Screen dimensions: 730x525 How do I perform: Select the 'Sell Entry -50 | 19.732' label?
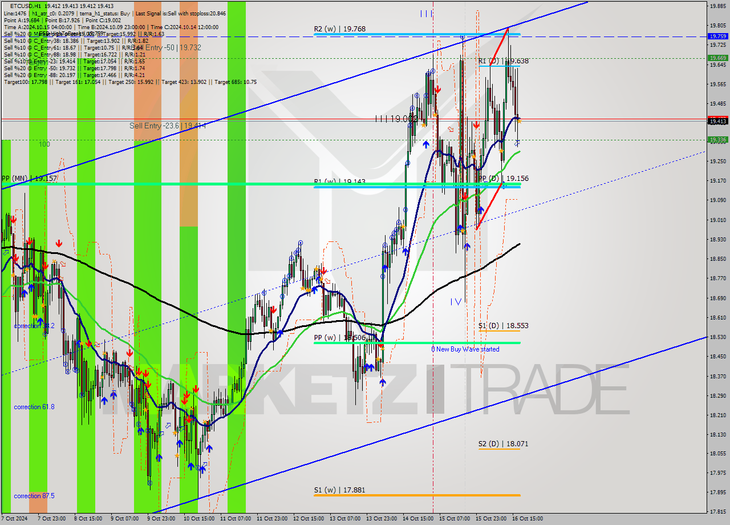(167, 47)
